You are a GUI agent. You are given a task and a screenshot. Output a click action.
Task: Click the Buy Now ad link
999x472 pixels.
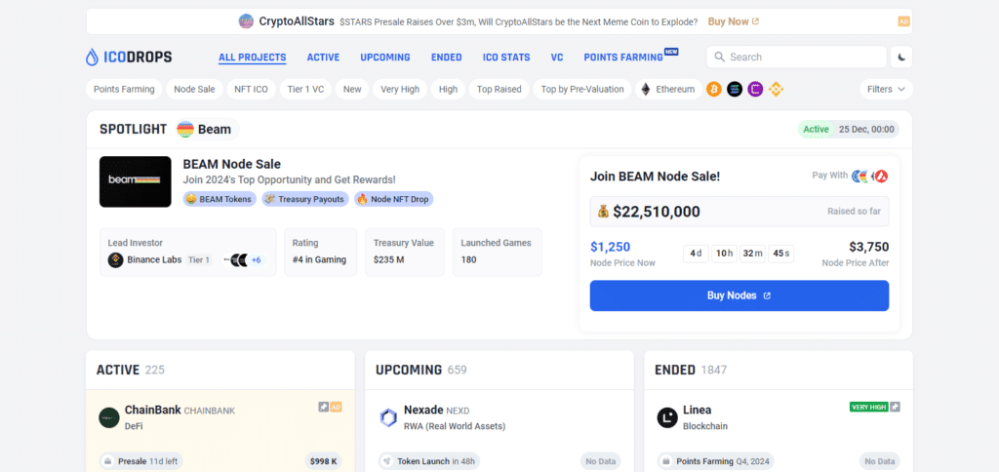(734, 21)
